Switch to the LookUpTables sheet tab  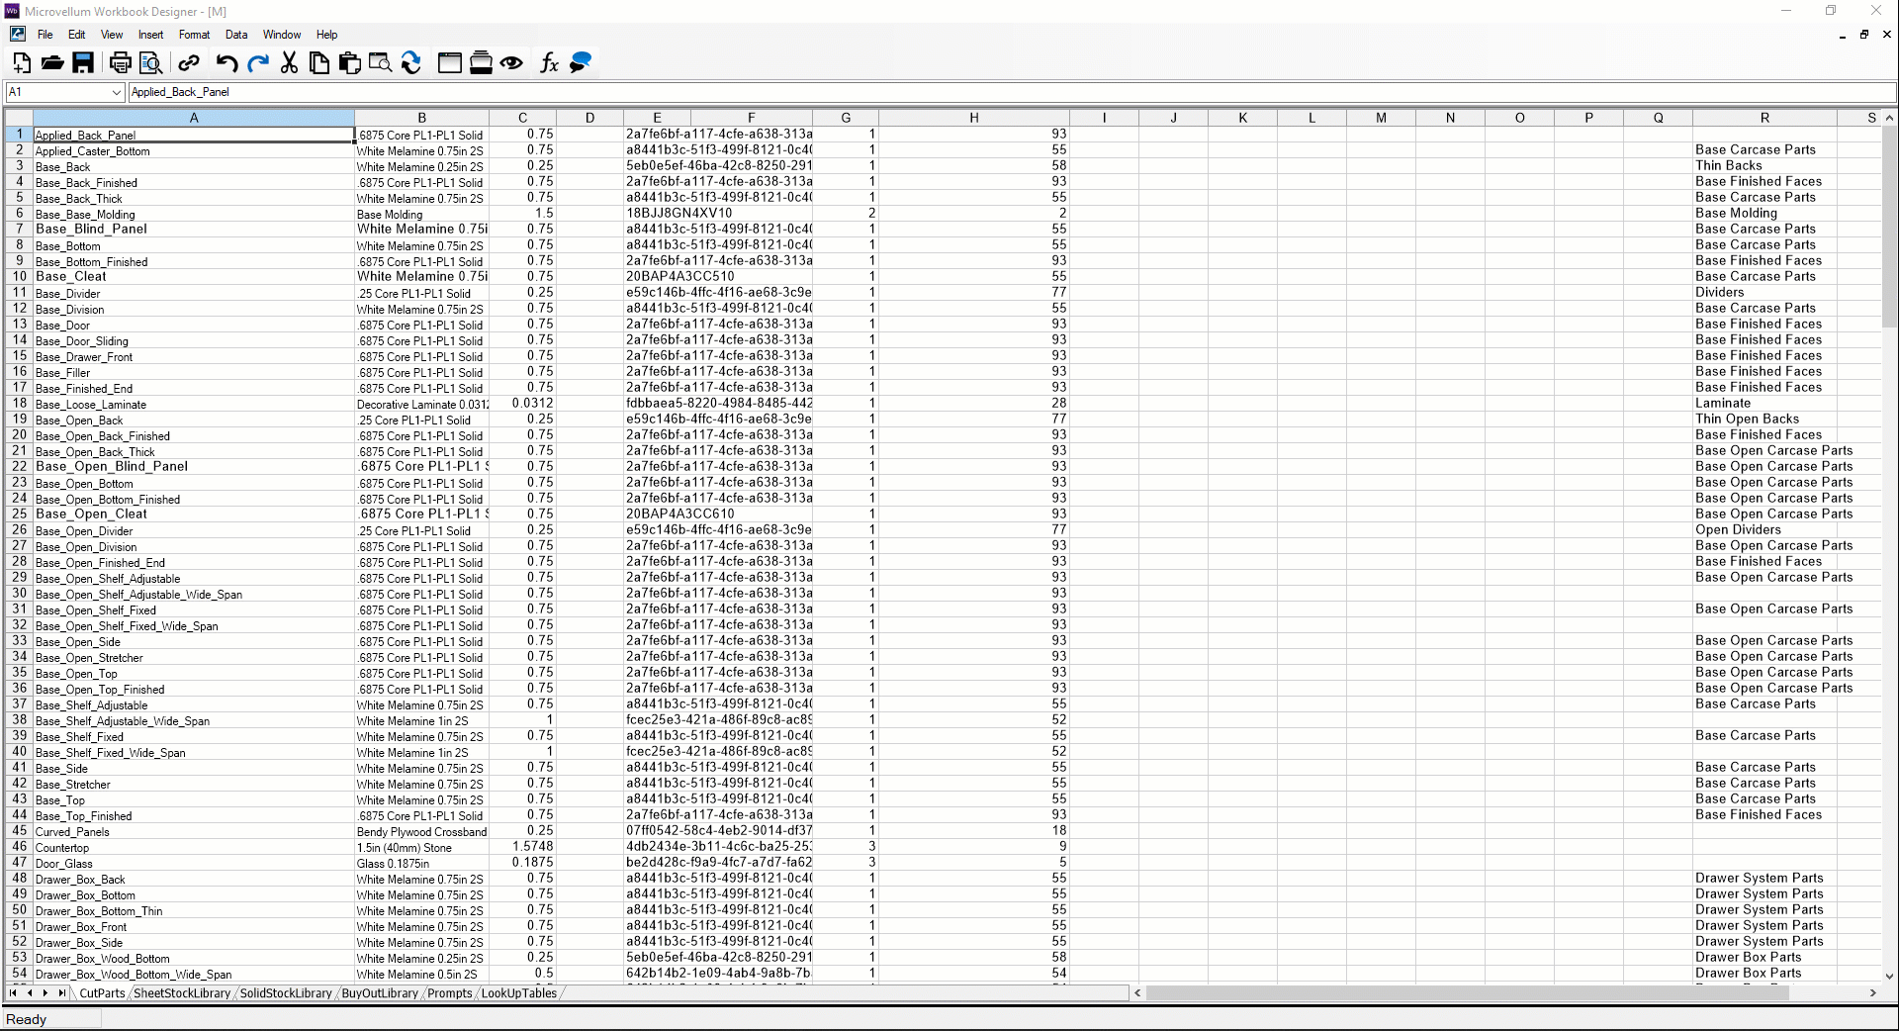(x=519, y=993)
